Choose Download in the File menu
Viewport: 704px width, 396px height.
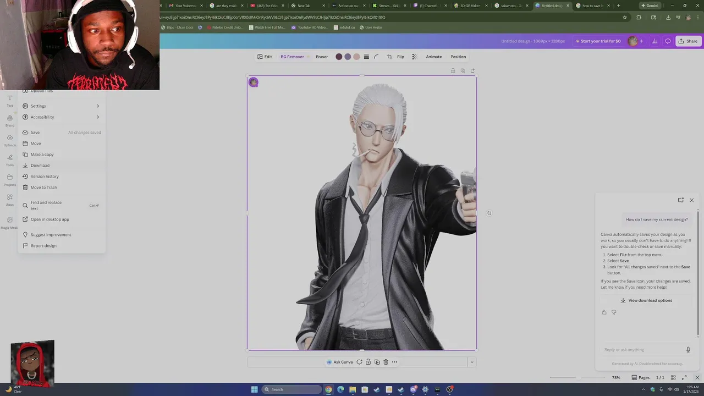(61, 166)
